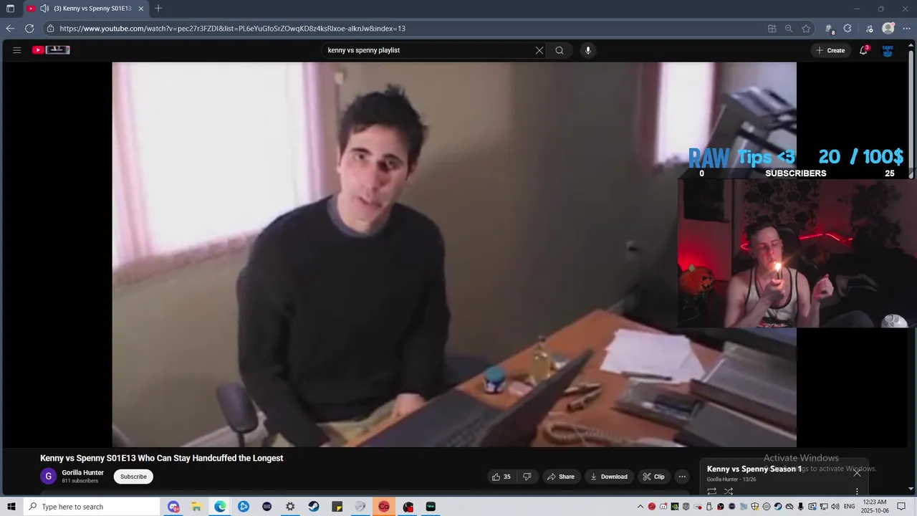Share this video
917x516 pixels.
561,477
